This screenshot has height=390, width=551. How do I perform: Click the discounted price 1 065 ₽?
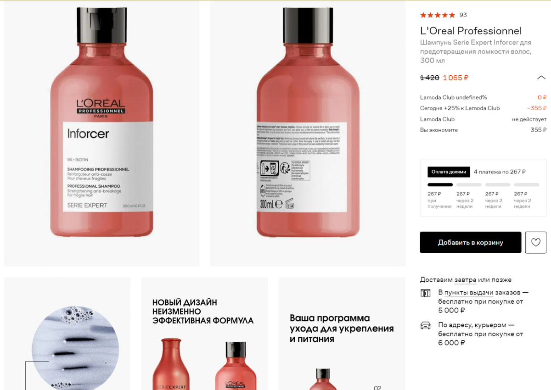pyautogui.click(x=455, y=78)
